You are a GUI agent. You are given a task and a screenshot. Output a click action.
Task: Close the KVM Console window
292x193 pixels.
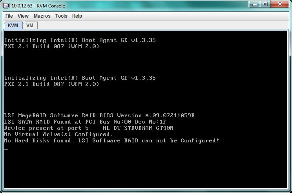tap(280, 4)
